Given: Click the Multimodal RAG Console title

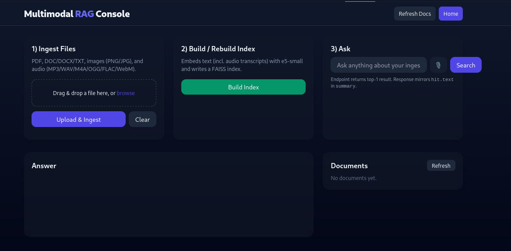Looking at the screenshot, I should (x=77, y=14).
